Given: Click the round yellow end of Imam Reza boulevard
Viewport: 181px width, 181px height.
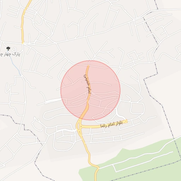Looking at the screenshot, I should (x=126, y=121).
